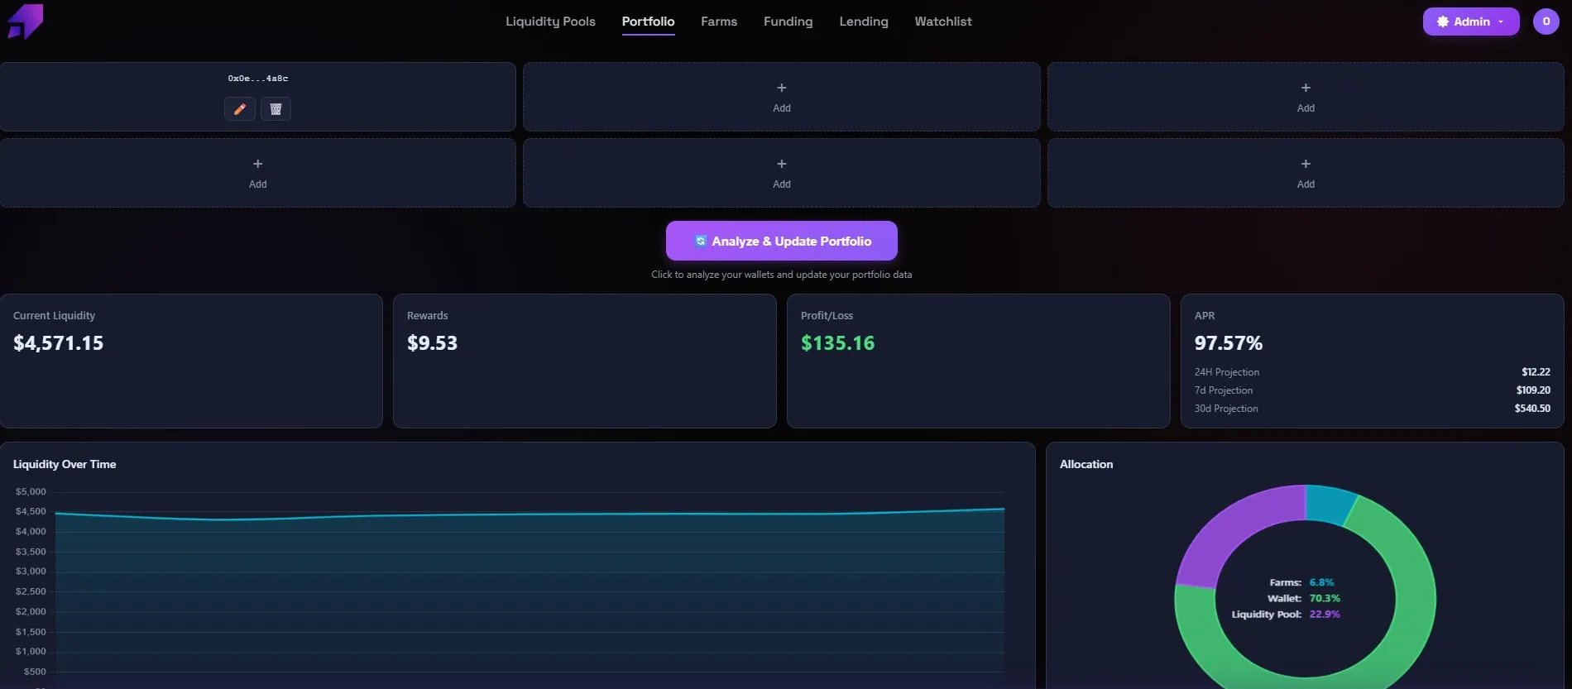Click the Rewards value $9.53
Screen dimensions: 1572x689
[x=432, y=343]
